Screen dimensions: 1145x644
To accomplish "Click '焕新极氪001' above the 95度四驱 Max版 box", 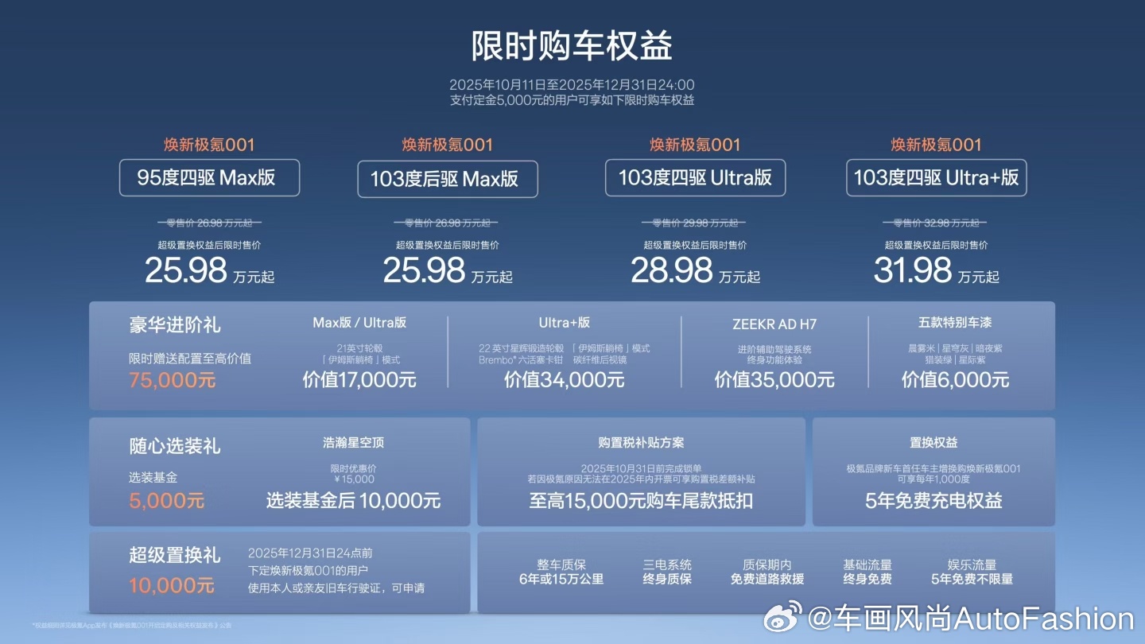I will (209, 145).
